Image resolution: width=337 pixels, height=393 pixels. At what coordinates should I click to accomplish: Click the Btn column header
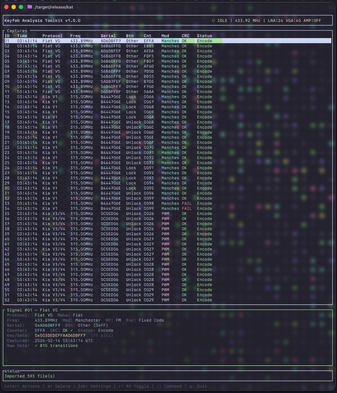click(x=130, y=36)
